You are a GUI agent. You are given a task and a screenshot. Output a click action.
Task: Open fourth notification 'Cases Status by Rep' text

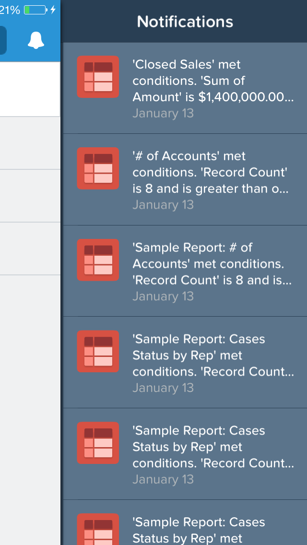[213, 355]
